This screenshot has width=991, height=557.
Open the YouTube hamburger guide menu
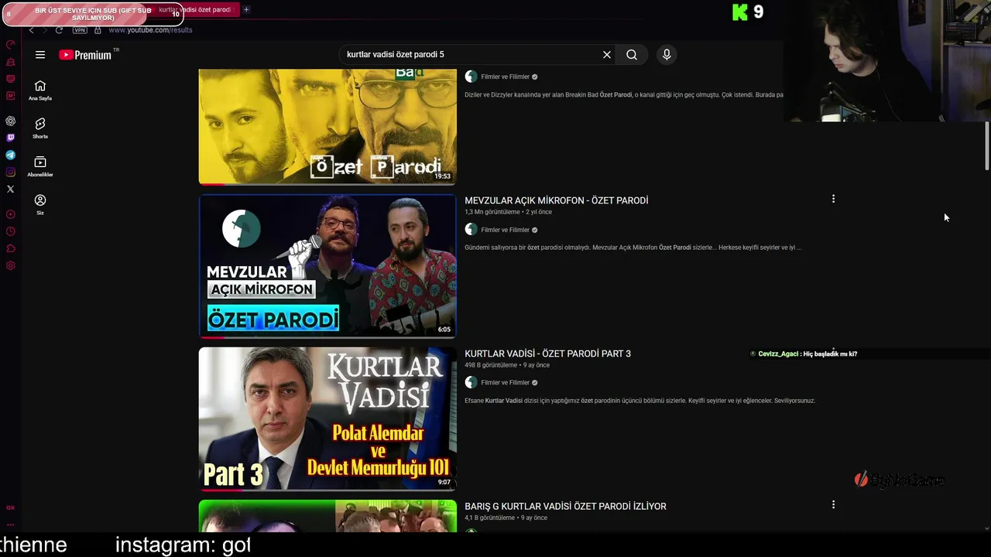click(x=40, y=55)
